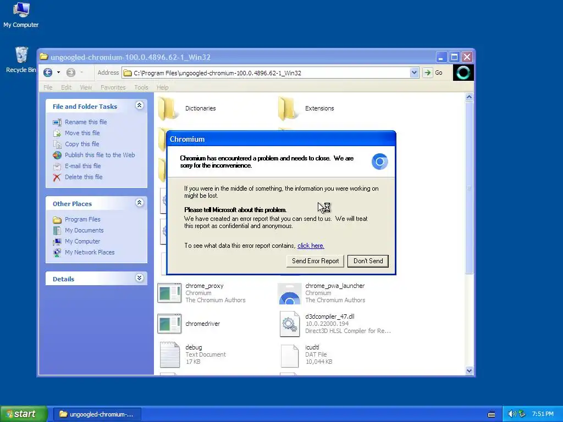563x422 pixels.
Task: Go to My Computer in Other Places
Action: click(x=82, y=242)
